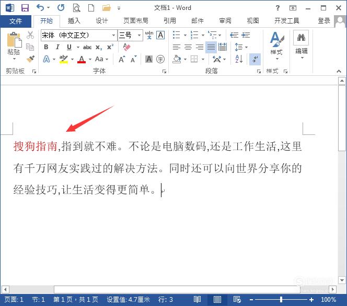Click Word Help question mark
The image size is (347, 306).
(x=277, y=8)
